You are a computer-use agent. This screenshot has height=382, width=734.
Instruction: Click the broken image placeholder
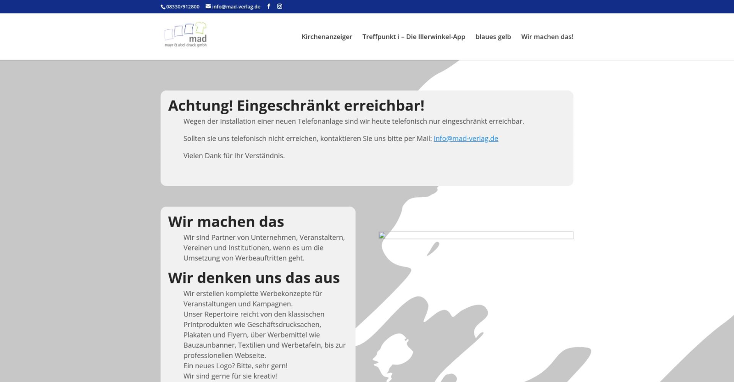tap(476, 235)
